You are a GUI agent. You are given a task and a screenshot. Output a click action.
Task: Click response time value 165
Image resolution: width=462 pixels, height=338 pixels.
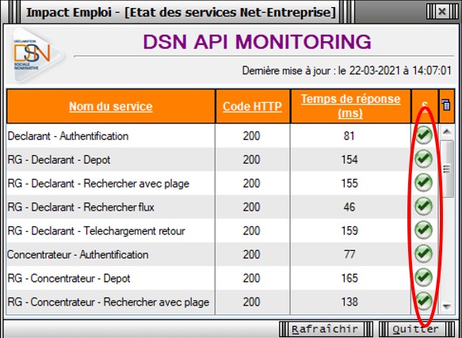pyautogui.click(x=349, y=278)
